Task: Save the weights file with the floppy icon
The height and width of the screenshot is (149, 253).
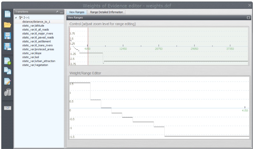Action: (x=7, y=36)
